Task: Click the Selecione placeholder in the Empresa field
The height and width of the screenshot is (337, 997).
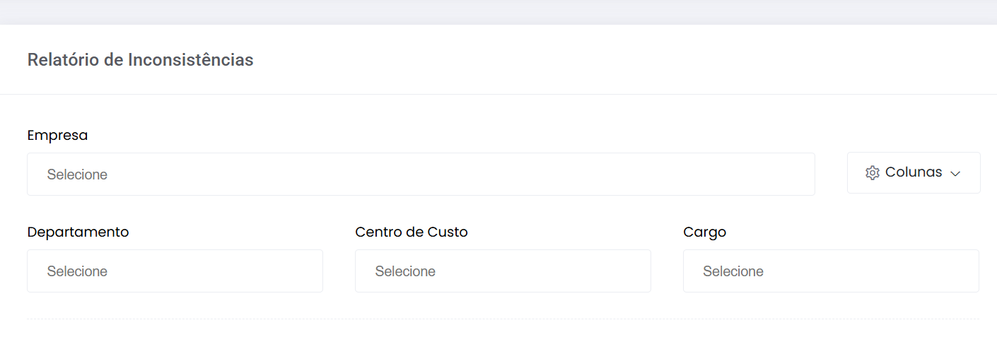Action: [77, 175]
